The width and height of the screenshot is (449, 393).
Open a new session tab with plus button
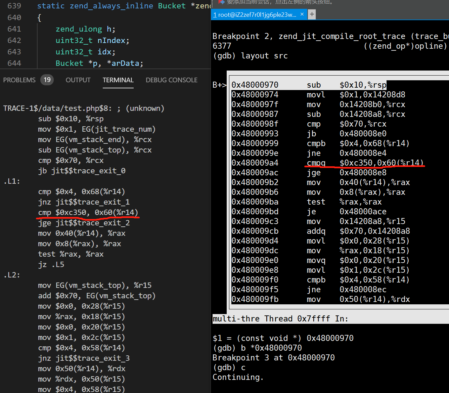312,14
